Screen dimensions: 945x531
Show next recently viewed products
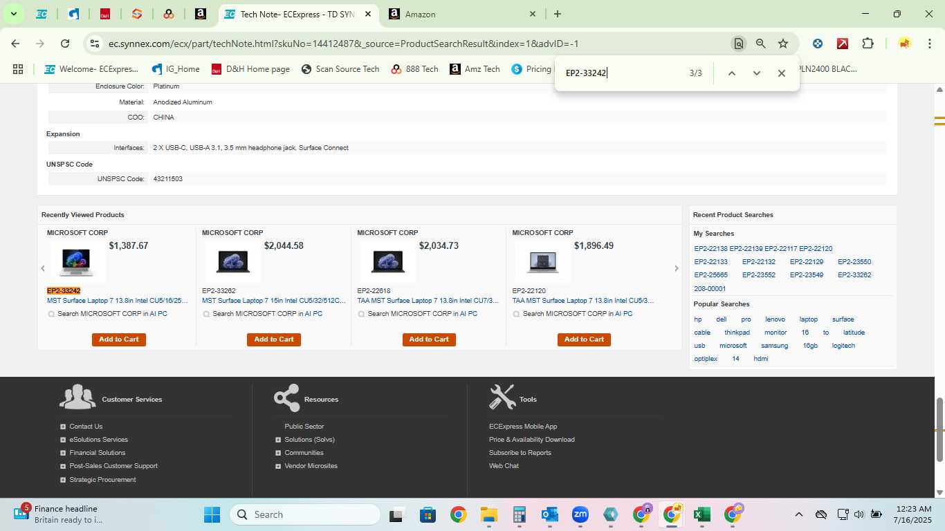pos(676,268)
